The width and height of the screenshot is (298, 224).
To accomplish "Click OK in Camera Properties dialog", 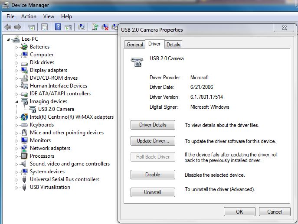I will [239, 212].
